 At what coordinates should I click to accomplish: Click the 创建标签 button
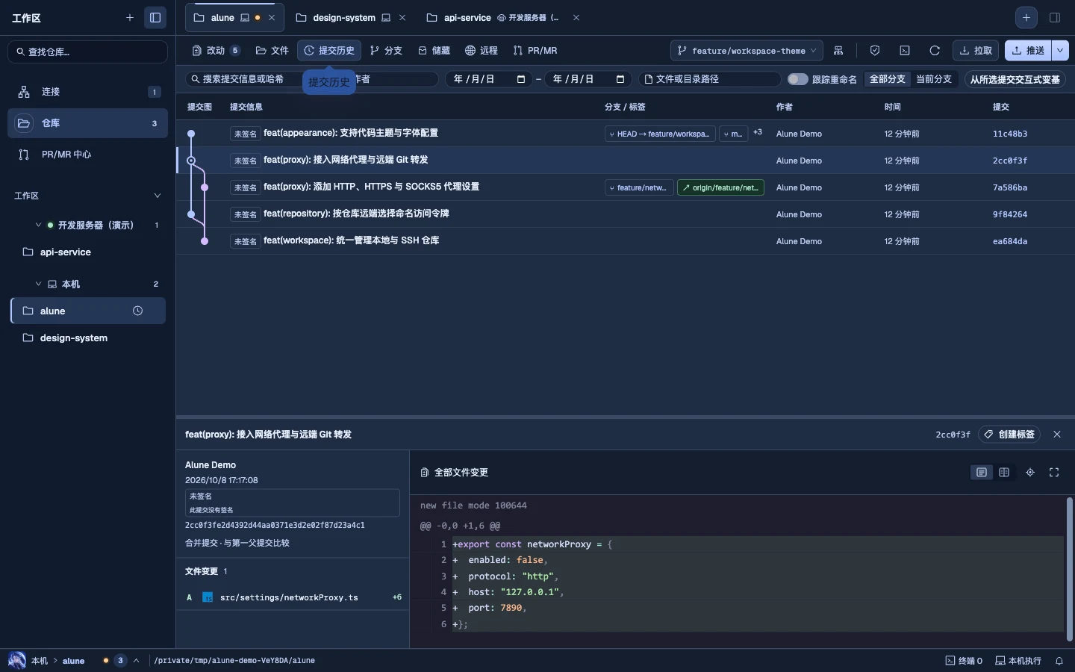pos(1009,435)
